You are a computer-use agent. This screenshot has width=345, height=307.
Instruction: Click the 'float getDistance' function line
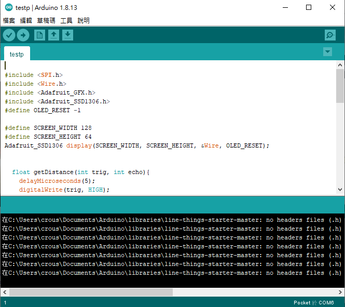point(81,172)
